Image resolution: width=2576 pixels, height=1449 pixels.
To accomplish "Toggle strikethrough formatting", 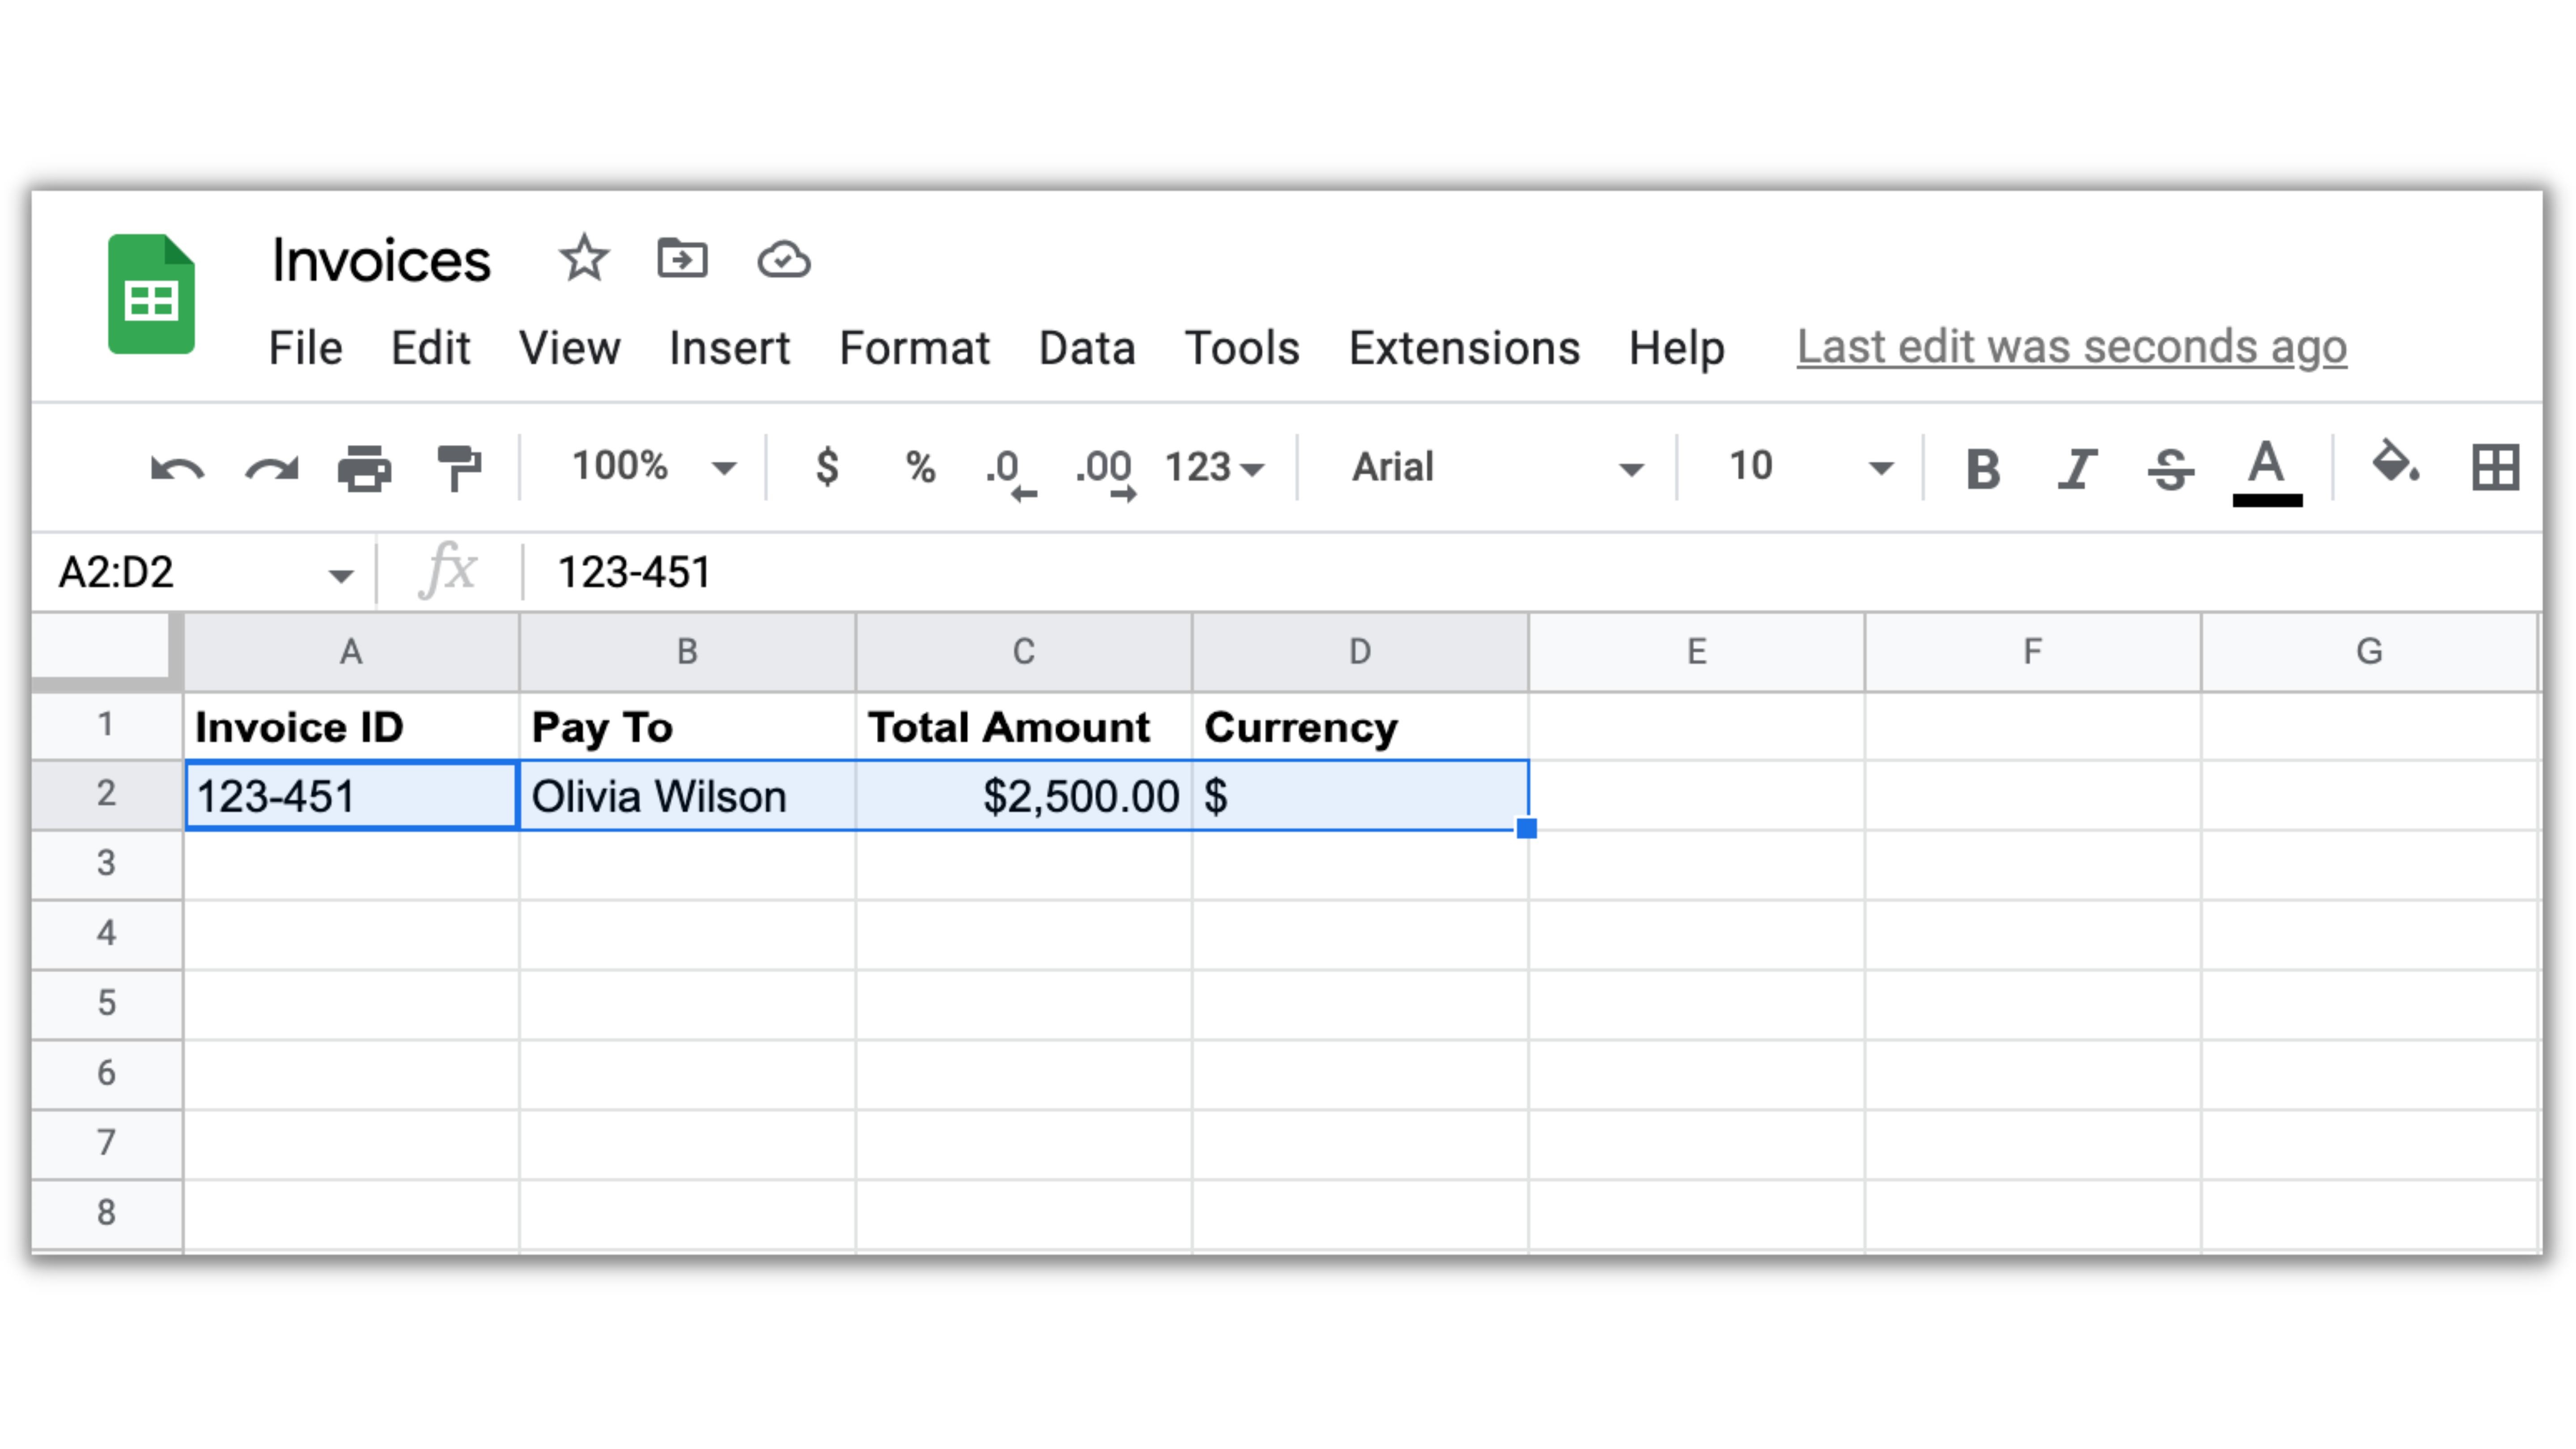I will point(2170,468).
